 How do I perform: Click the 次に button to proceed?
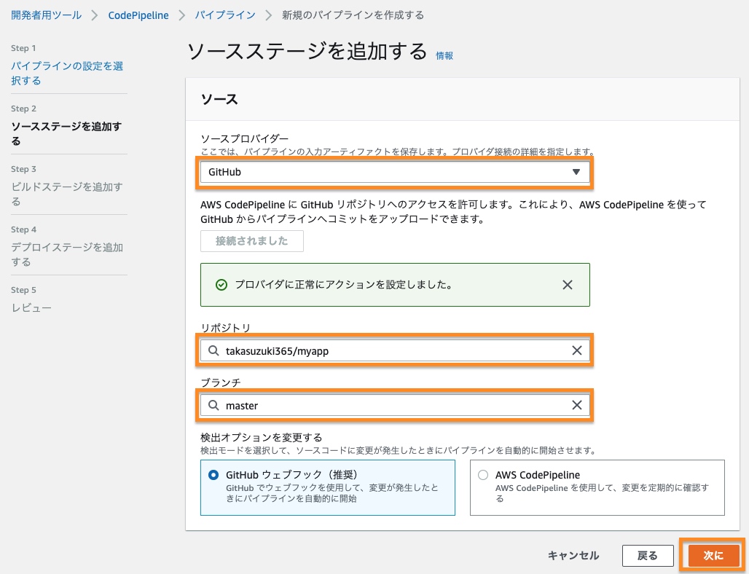[x=713, y=556]
